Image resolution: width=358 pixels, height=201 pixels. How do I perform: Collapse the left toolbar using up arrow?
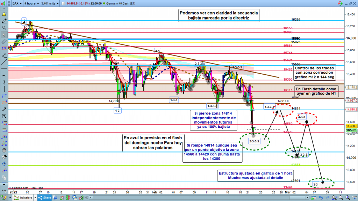coord(4,9)
